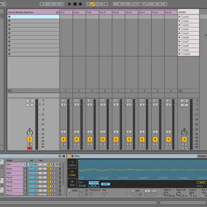Toggle track activator 2 on LOOPS track
The image size is (207, 207).
[x=184, y=139]
